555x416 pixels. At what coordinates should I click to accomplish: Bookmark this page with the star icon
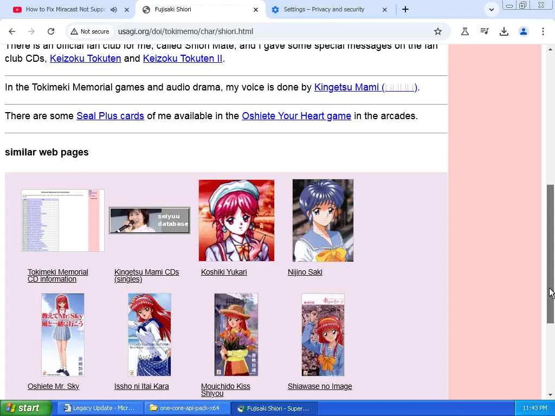tap(438, 31)
